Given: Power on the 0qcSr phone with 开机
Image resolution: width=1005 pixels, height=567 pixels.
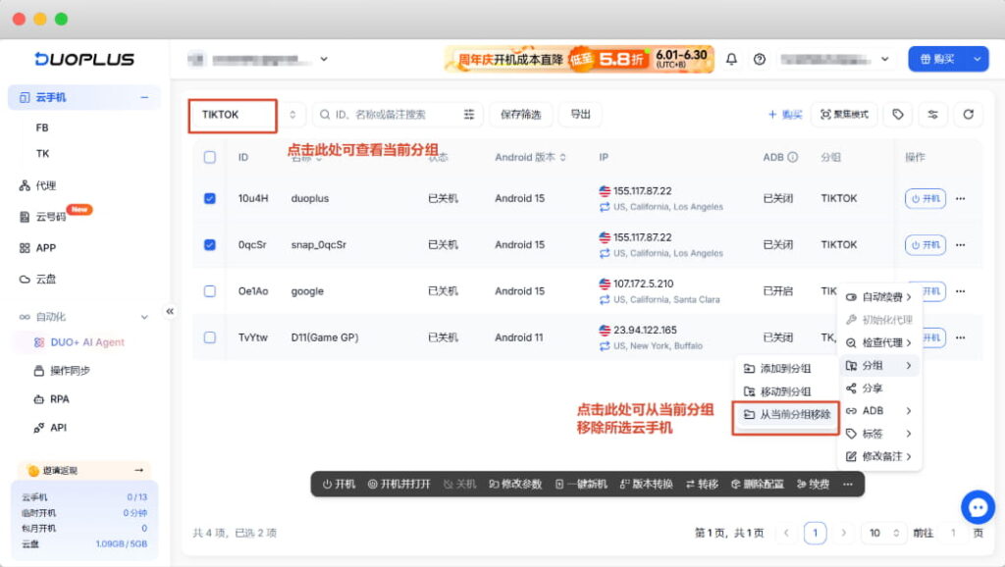Looking at the screenshot, I should [x=925, y=244].
